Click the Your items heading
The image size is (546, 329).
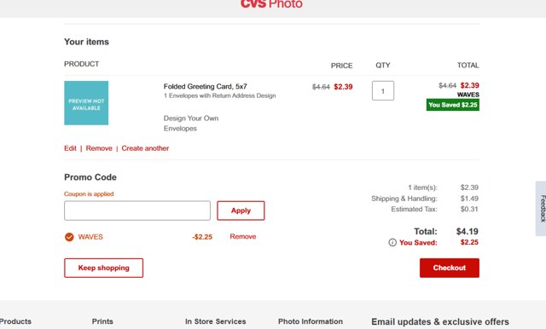pos(86,42)
